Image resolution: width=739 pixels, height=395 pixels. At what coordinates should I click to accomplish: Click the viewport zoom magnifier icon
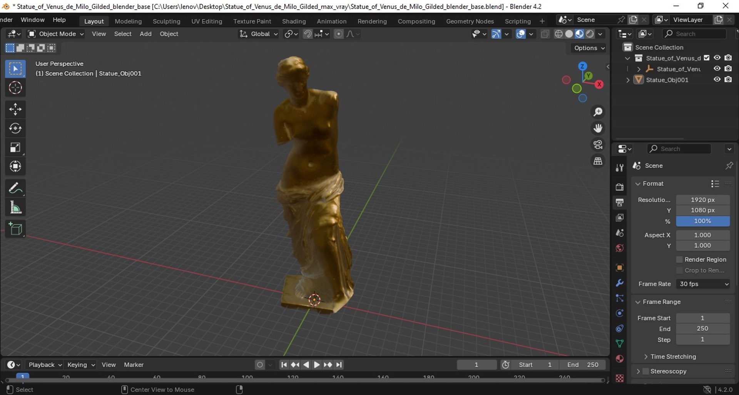coord(598,112)
